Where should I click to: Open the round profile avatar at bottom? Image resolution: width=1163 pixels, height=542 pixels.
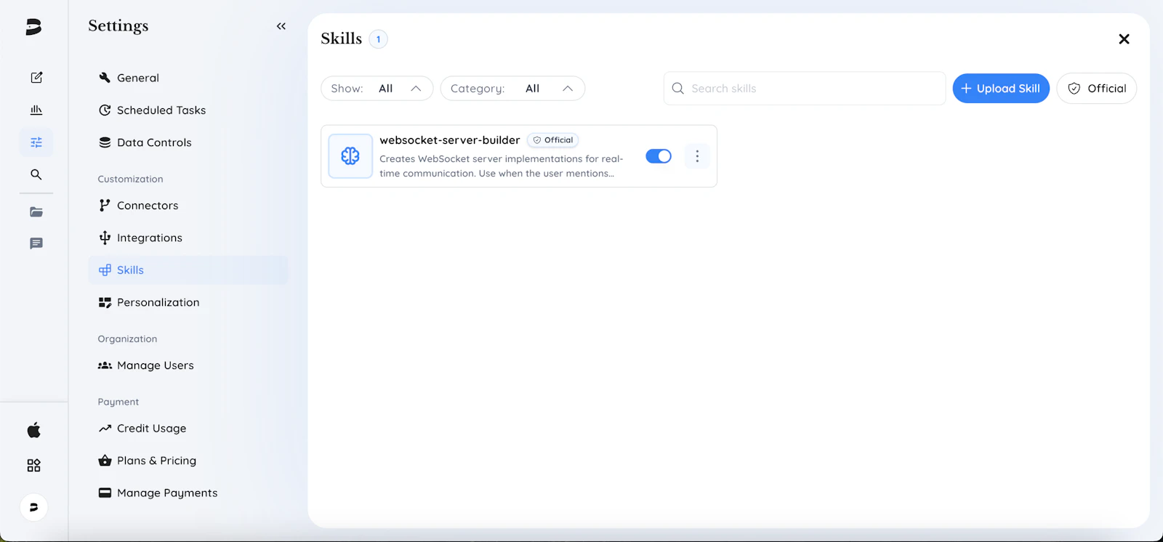click(34, 507)
